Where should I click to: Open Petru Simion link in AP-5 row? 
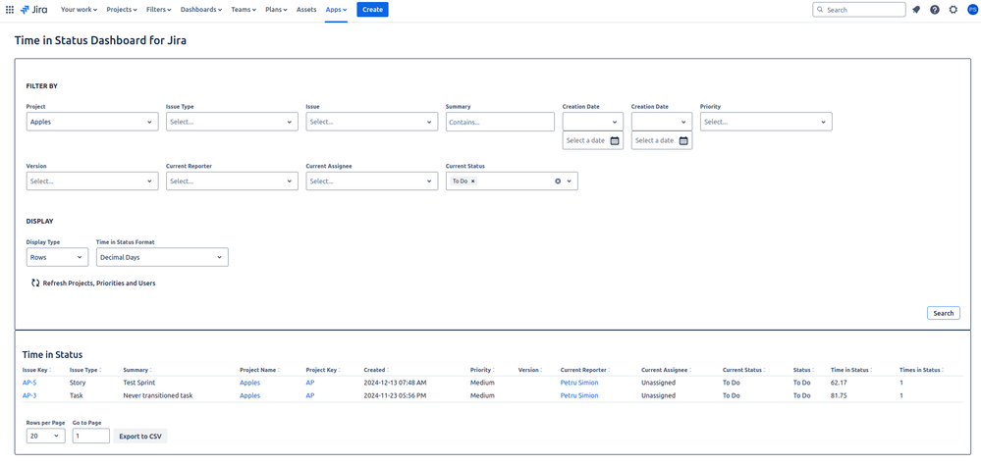pos(579,383)
